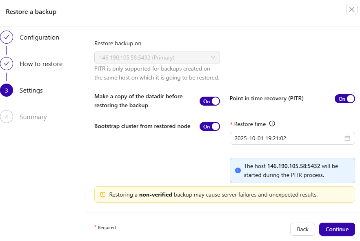Disable Point in time recovery (PITR)
Viewport: 360px width, 241px height.
[x=344, y=99]
